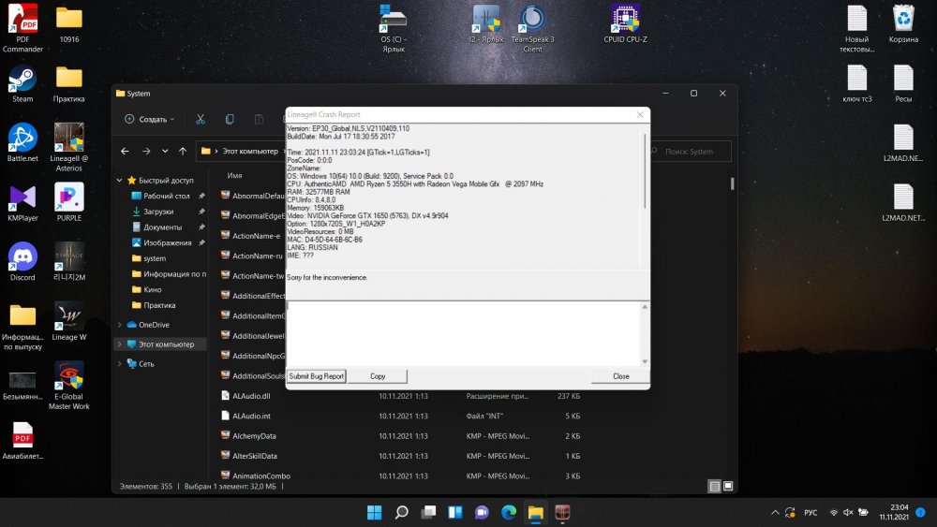Click the Submit Bug Report button

coord(317,376)
